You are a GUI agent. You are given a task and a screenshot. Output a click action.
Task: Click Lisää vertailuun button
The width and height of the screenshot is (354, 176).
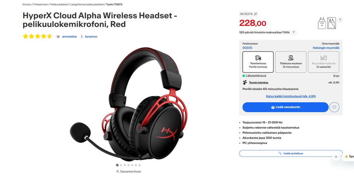(291, 153)
